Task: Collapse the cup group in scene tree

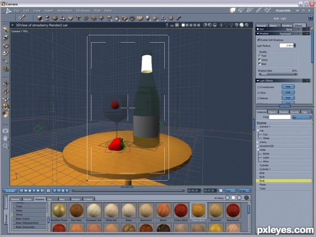Action: click(x=258, y=131)
